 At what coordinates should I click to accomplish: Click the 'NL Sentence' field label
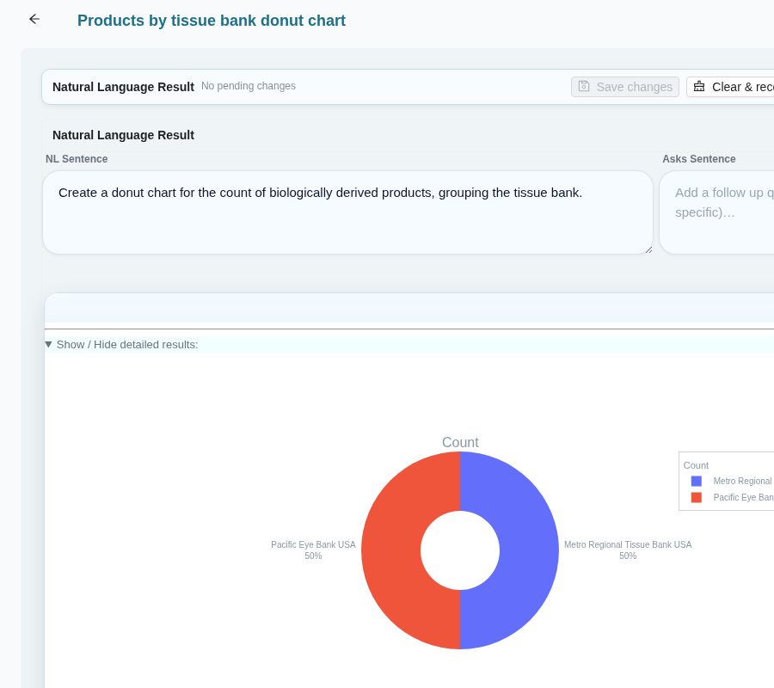[x=77, y=159]
